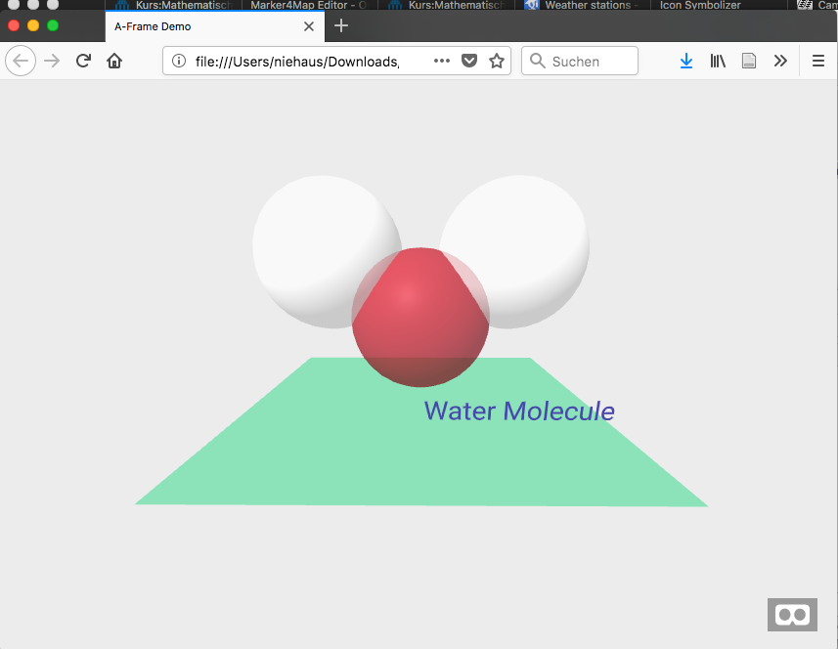Open the three-dots page actions menu
The height and width of the screenshot is (649, 838).
click(441, 61)
